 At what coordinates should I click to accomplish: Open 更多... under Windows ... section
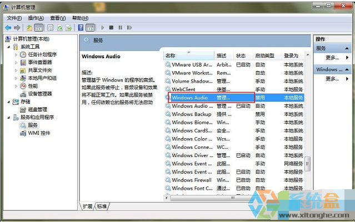[332, 79]
